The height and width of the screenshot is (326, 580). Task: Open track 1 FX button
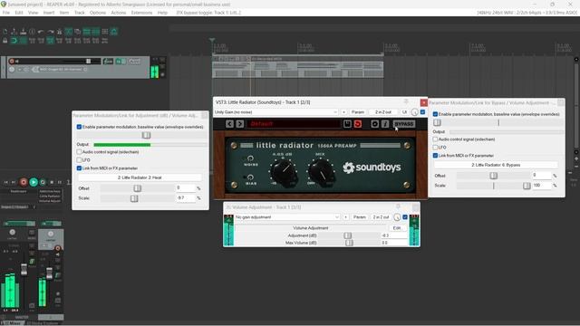pyautogui.click(x=119, y=62)
